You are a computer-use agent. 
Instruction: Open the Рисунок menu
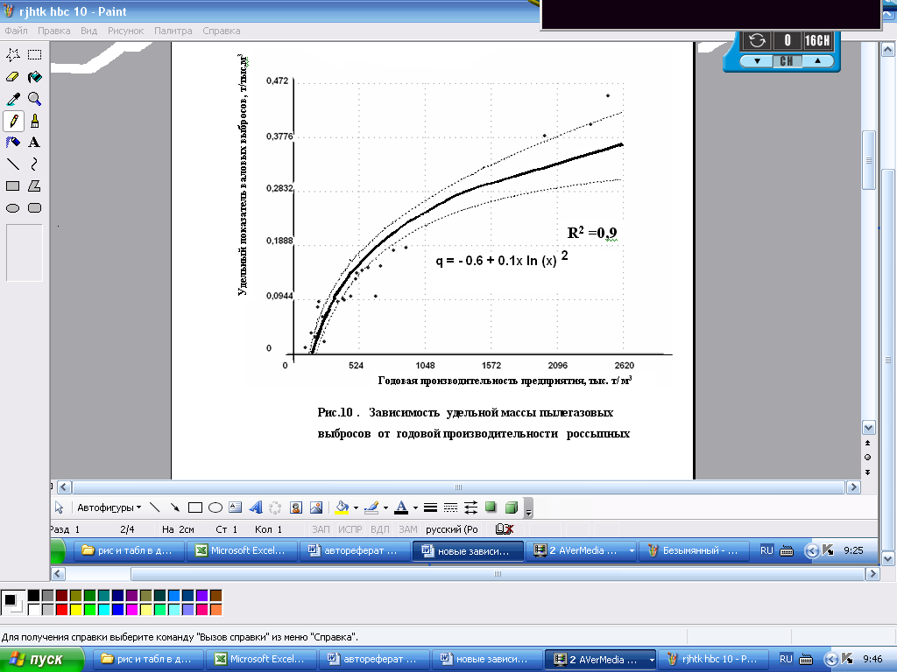[126, 31]
